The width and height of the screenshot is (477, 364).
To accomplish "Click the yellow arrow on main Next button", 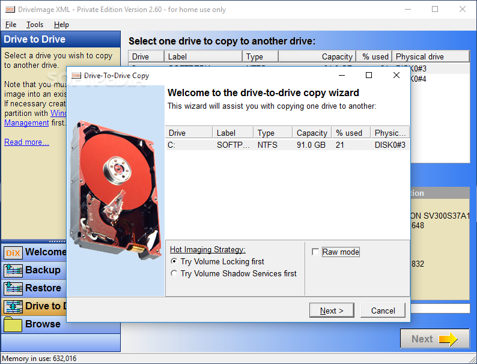I will tap(448, 339).
